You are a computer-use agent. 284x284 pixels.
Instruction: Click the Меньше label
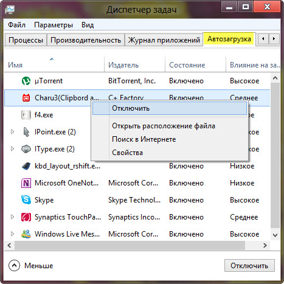click(39, 266)
